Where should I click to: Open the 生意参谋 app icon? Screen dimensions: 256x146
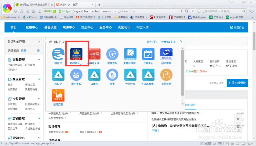(x=130, y=54)
